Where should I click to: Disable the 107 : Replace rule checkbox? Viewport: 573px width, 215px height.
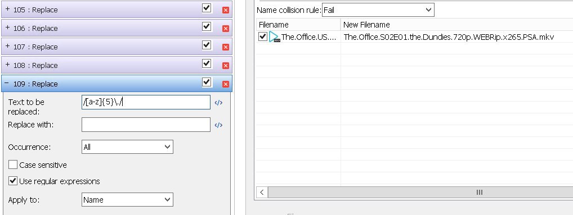click(207, 45)
